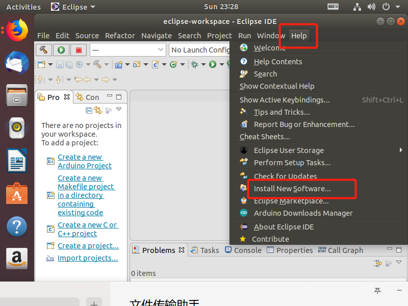Click the Next Annotation toolbar icon
This screenshot has width=408, height=306.
(x=41, y=80)
